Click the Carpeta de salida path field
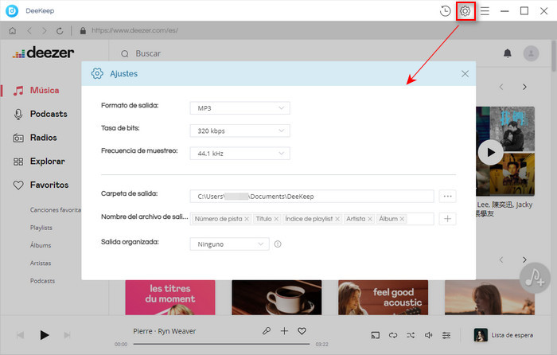Screen dimensions: 557x355 [312, 196]
